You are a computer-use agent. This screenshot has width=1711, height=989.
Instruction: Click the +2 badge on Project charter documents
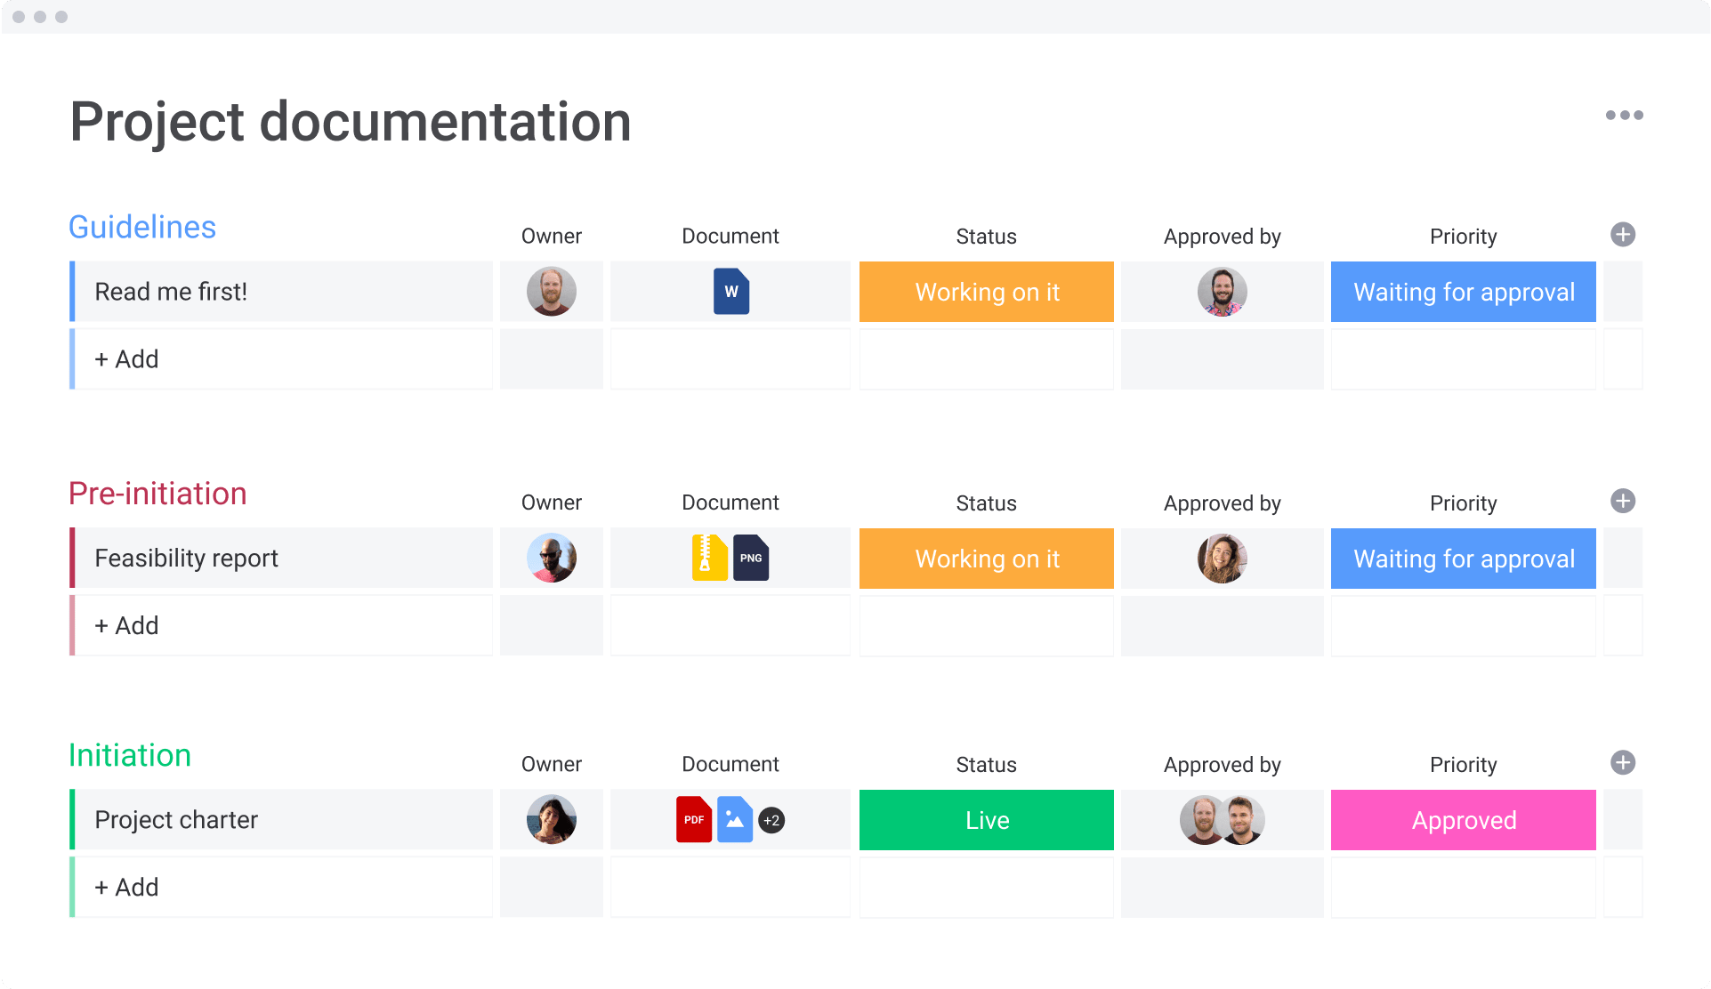pyautogui.click(x=771, y=820)
